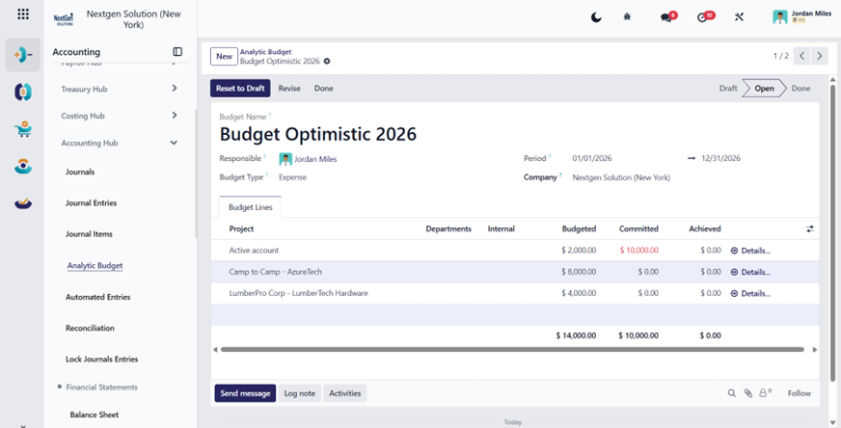Go to next record arrow
The width and height of the screenshot is (841, 428).
[819, 56]
